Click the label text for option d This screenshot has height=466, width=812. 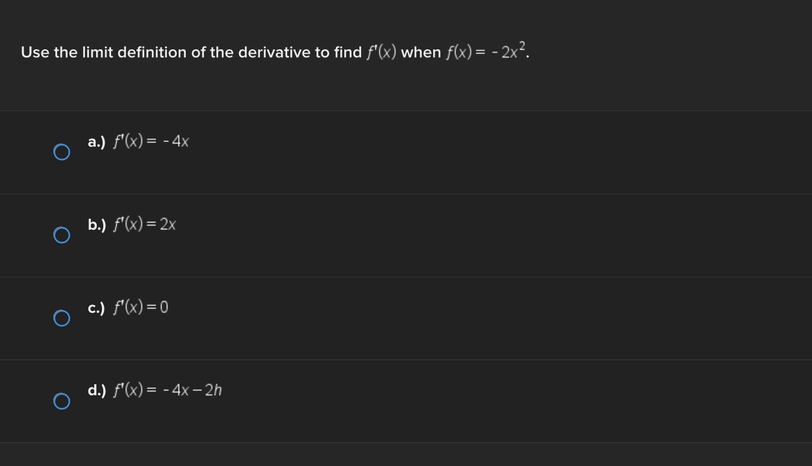tap(96, 390)
